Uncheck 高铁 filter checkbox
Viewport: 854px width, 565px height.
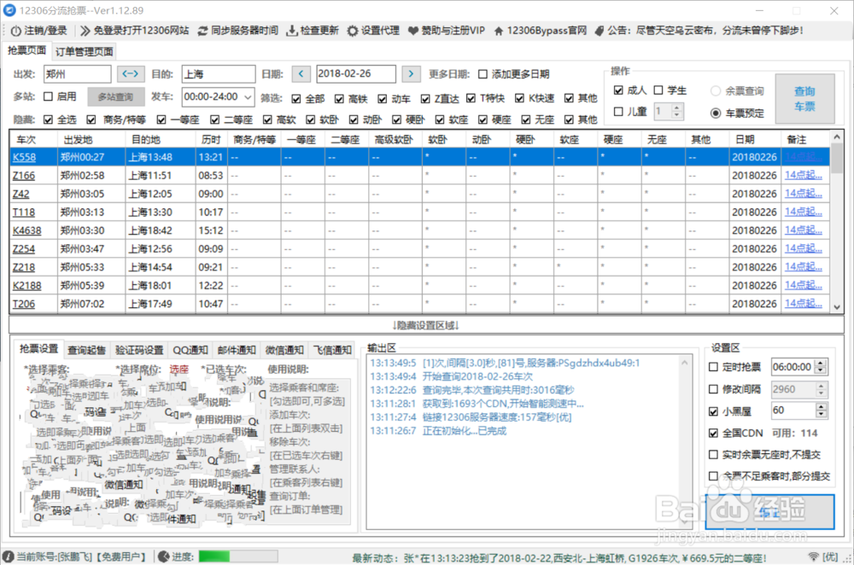pyautogui.click(x=339, y=98)
